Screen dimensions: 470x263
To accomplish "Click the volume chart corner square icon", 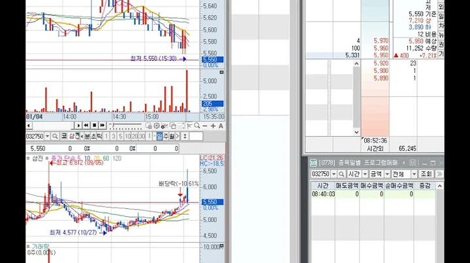I will pos(221,72).
